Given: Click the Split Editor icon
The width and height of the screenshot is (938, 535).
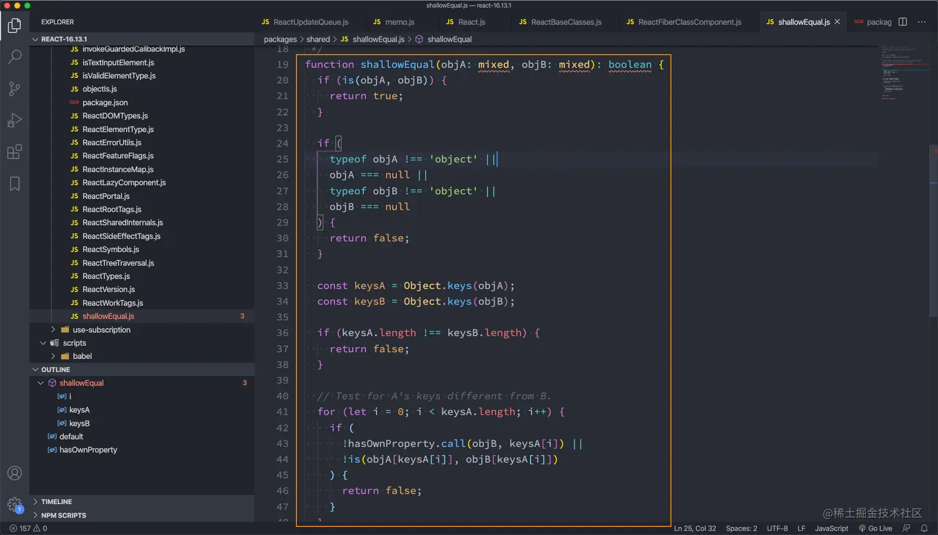Looking at the screenshot, I should tap(903, 22).
